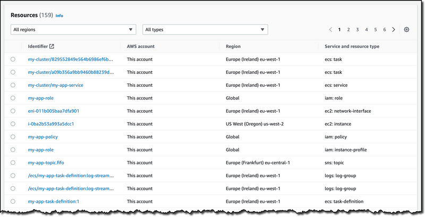Viewport: 425px width, 217px height.
Task: Select radio button for my-app-topic.fifo
Action: click(x=13, y=163)
